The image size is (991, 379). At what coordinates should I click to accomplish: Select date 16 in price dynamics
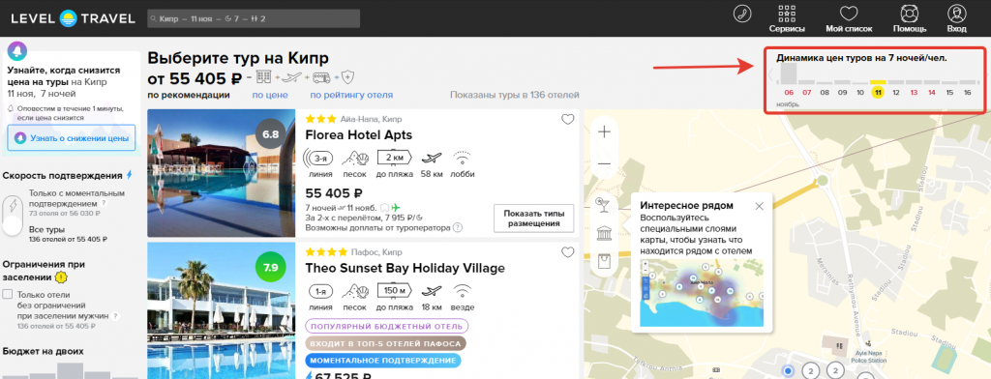967,92
